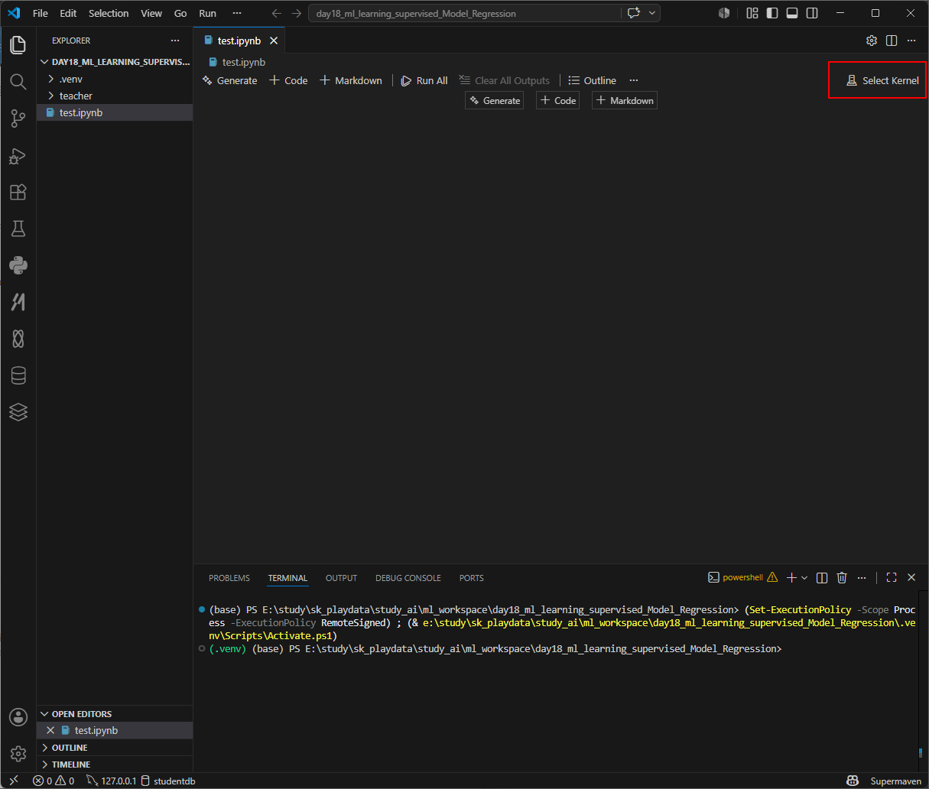The image size is (929, 789).
Task: Go forward with the navigation arrow
Action: tap(297, 13)
